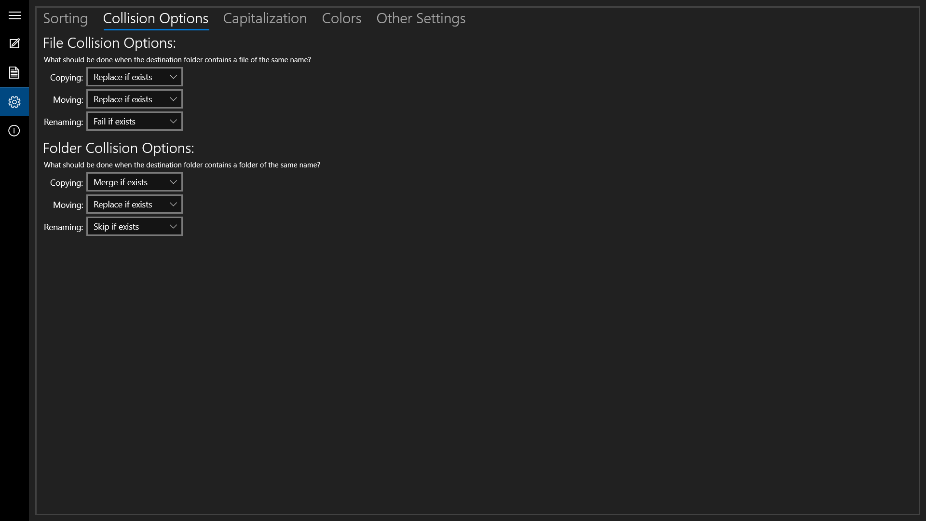Select the settings gear icon
The width and height of the screenshot is (926, 521).
pos(14,102)
